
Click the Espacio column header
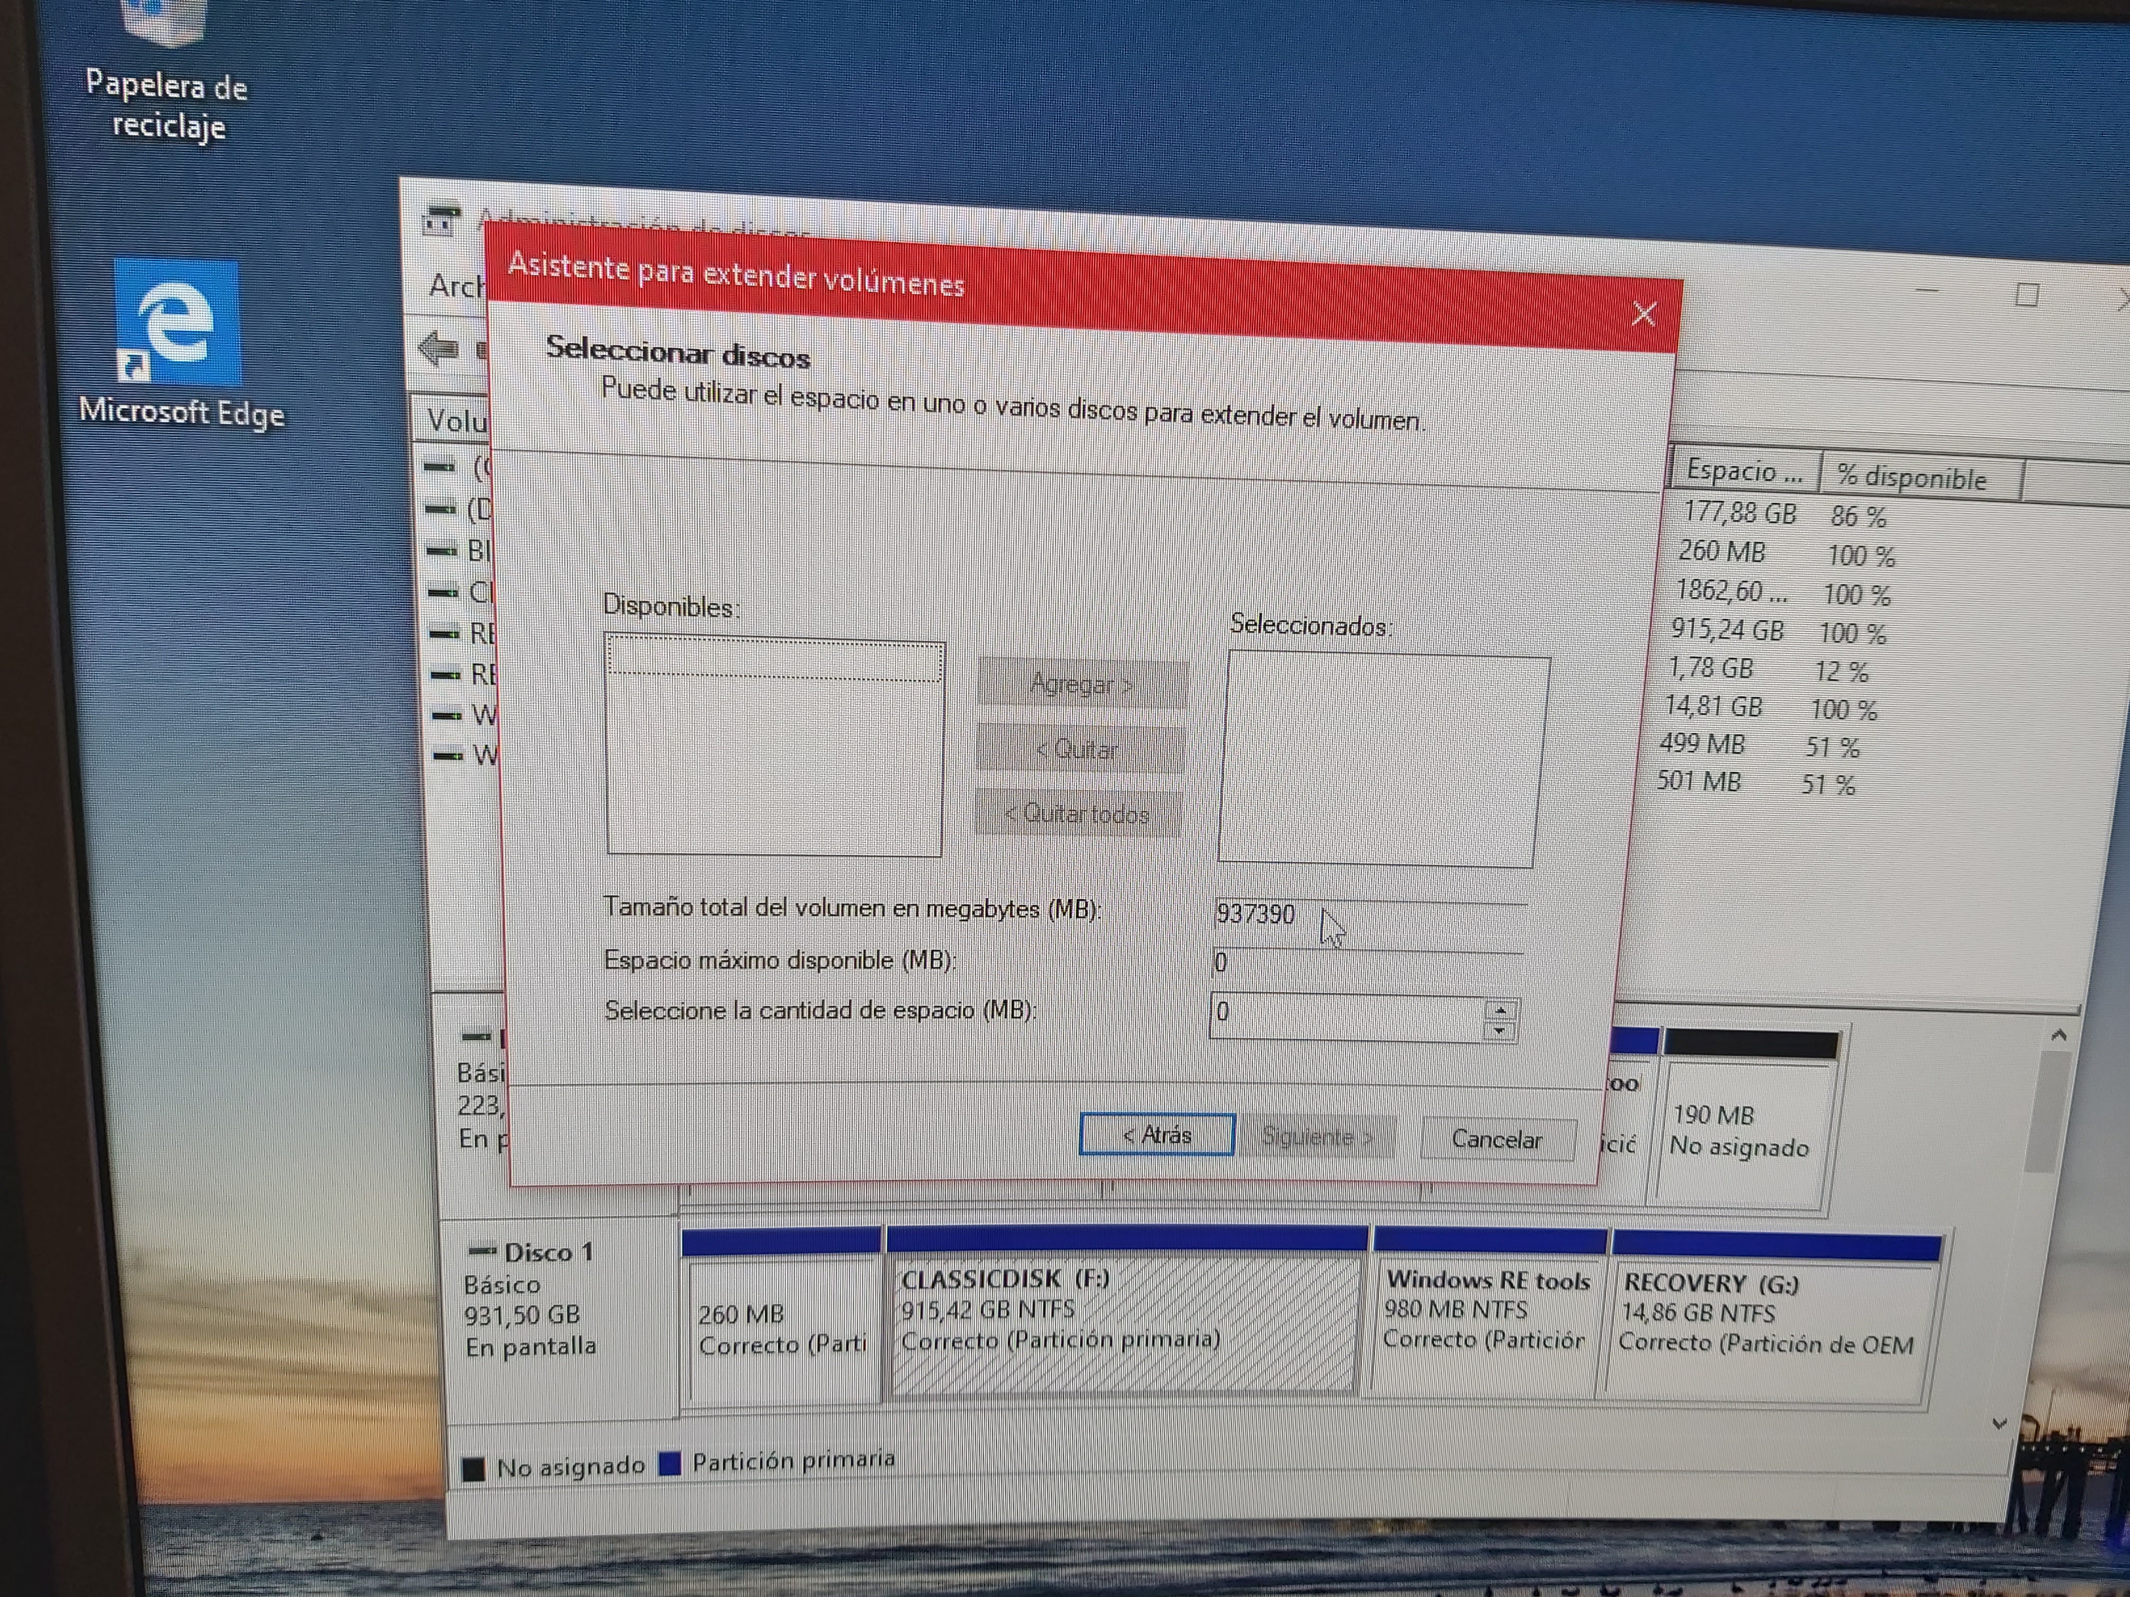click(x=1744, y=471)
